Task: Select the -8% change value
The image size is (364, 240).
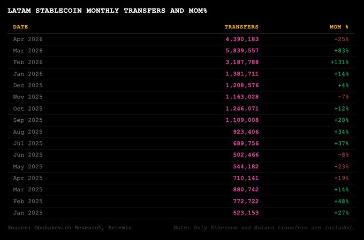Action: pos(343,155)
